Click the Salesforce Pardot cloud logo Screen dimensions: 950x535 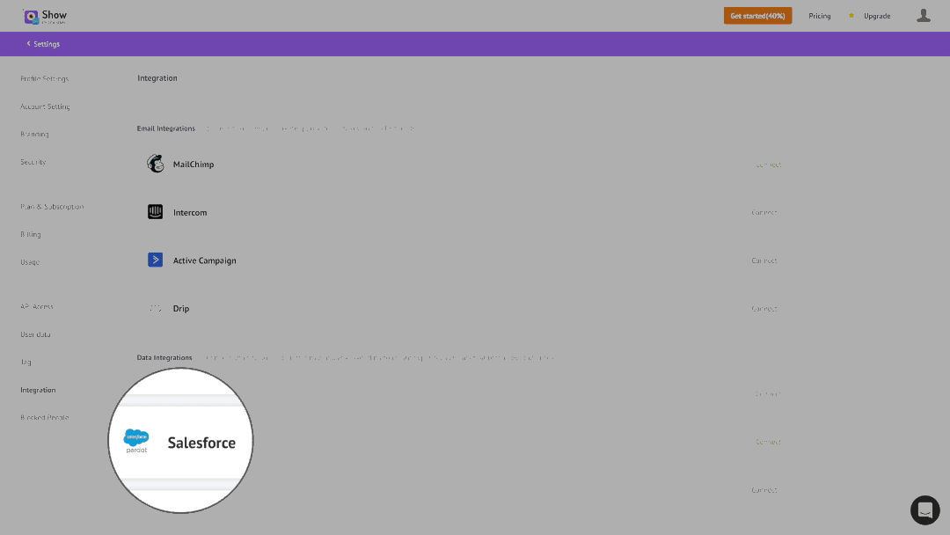[x=136, y=441]
